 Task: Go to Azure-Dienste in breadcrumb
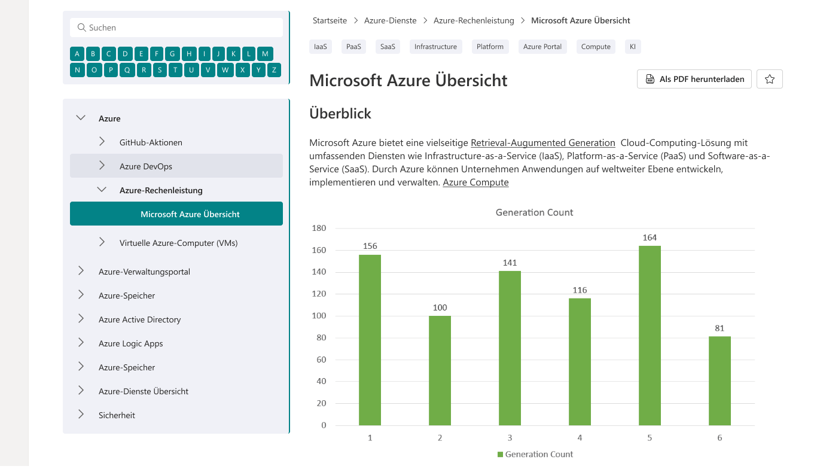[x=390, y=20]
